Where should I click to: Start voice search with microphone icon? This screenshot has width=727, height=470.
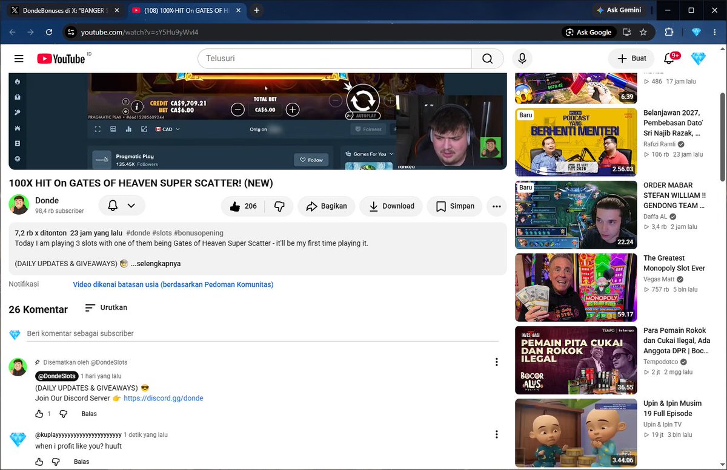pyautogui.click(x=522, y=59)
